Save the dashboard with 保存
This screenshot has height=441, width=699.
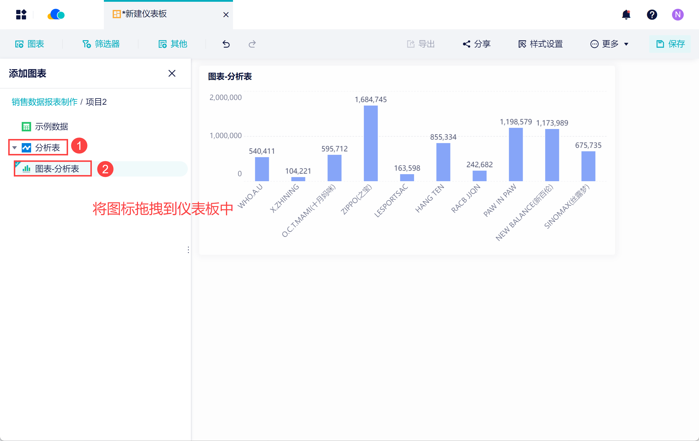coord(670,44)
